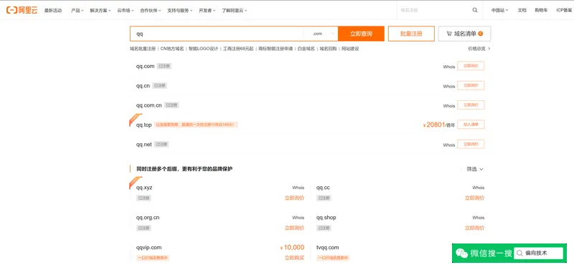Click 立即询价 under qq.org.cn
The height and width of the screenshot is (270, 574).
point(294,228)
